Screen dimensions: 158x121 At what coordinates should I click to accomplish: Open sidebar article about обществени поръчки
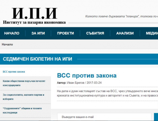coord(24,83)
